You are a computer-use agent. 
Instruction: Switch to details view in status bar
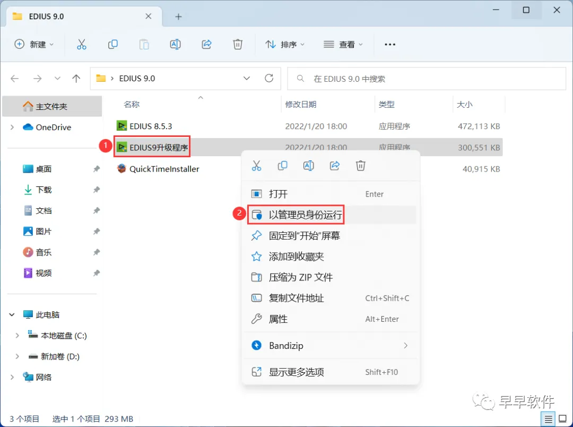548,419
